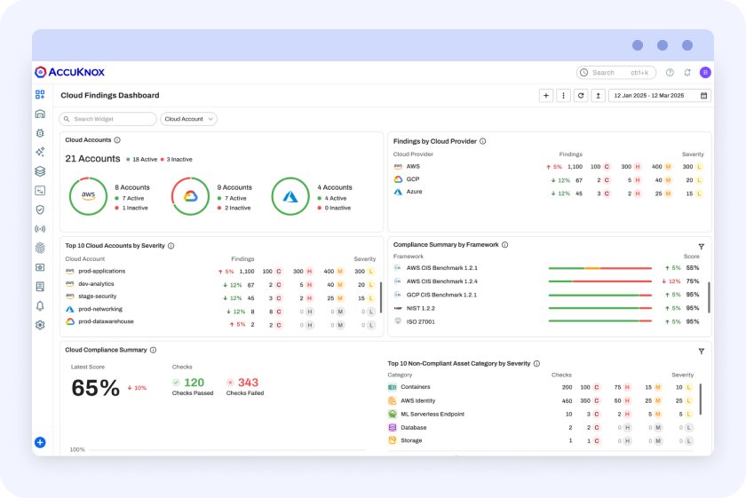This screenshot has width=746, height=498.
Task: Click the bug icon in left sidebar
Action: (x=40, y=133)
